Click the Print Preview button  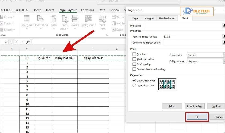point(194,106)
